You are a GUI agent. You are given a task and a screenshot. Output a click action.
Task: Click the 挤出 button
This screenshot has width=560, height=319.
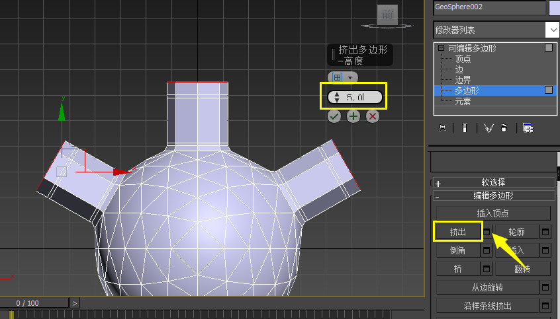pyautogui.click(x=458, y=232)
